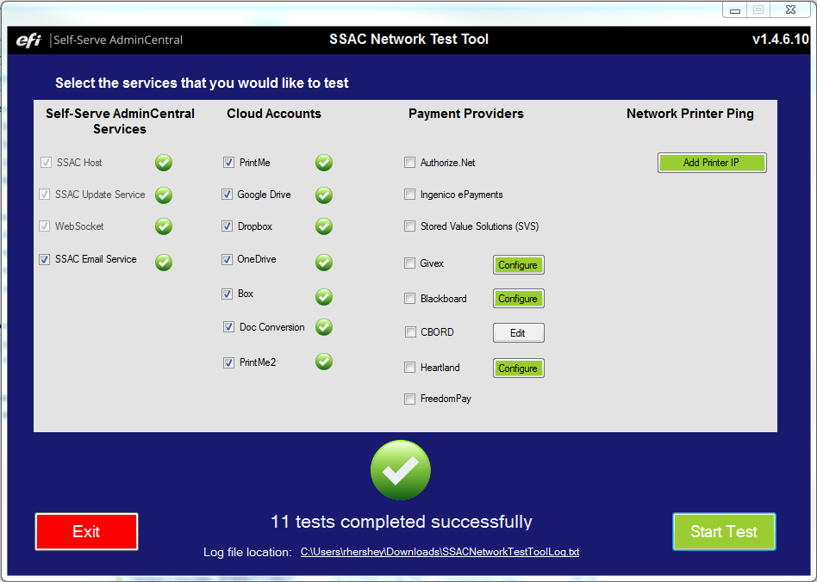817x582 pixels.
Task: Close the SSAC Network Test Tool window
Action: pyautogui.click(x=790, y=9)
